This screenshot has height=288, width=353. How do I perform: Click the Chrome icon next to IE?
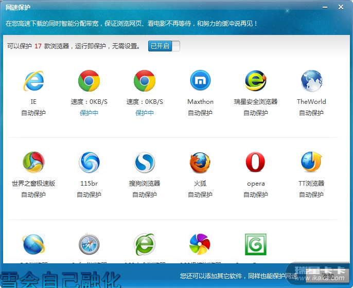[89, 81]
